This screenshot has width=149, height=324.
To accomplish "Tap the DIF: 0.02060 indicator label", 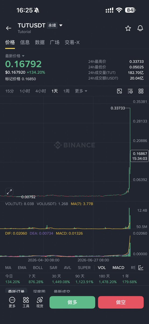I will 16,233.
